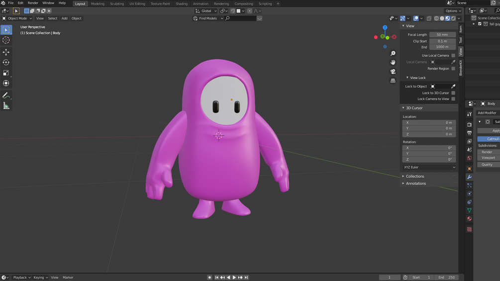Click the Focal Length 50 mm field

point(442,35)
